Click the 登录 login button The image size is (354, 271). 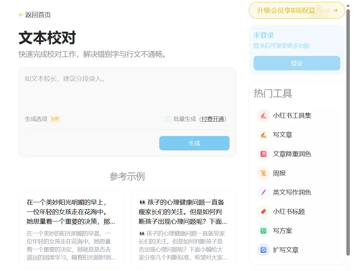pos(296,63)
